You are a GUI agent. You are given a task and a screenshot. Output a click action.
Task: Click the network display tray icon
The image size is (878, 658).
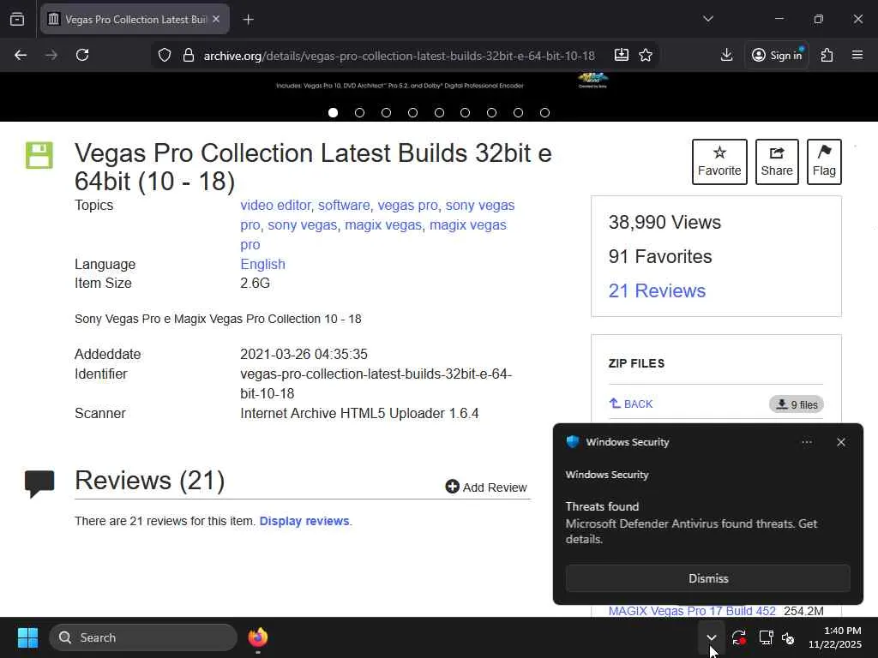tap(766, 637)
